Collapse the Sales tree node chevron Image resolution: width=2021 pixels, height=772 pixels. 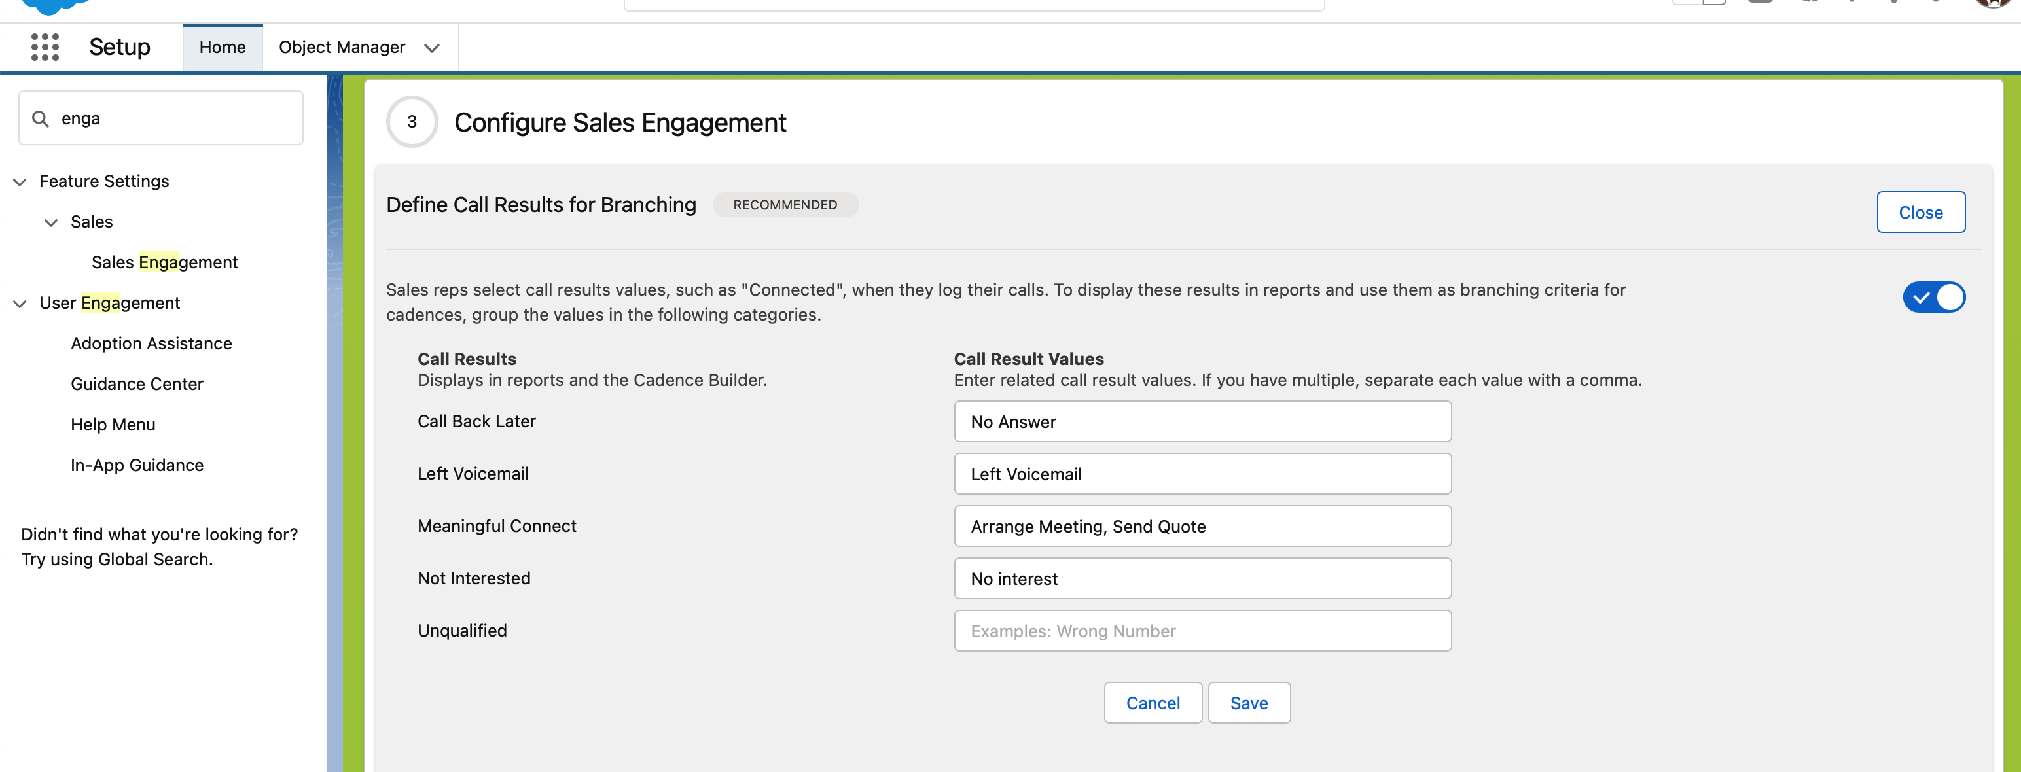51,223
